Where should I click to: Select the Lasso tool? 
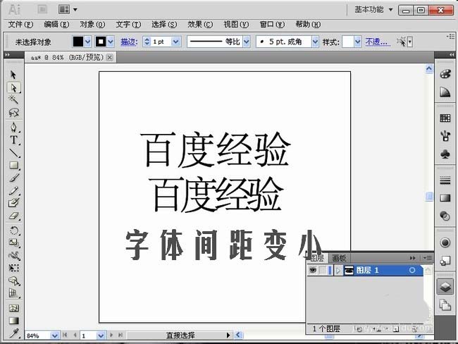13,113
